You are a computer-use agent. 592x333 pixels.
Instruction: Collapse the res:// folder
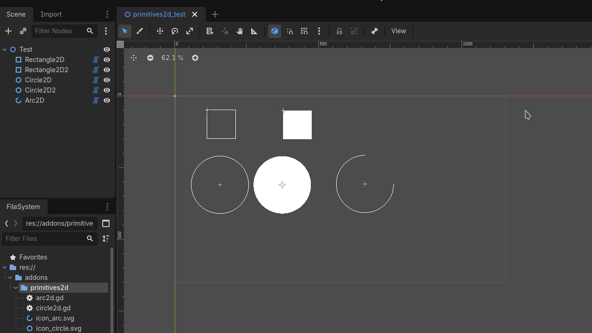[5, 267]
